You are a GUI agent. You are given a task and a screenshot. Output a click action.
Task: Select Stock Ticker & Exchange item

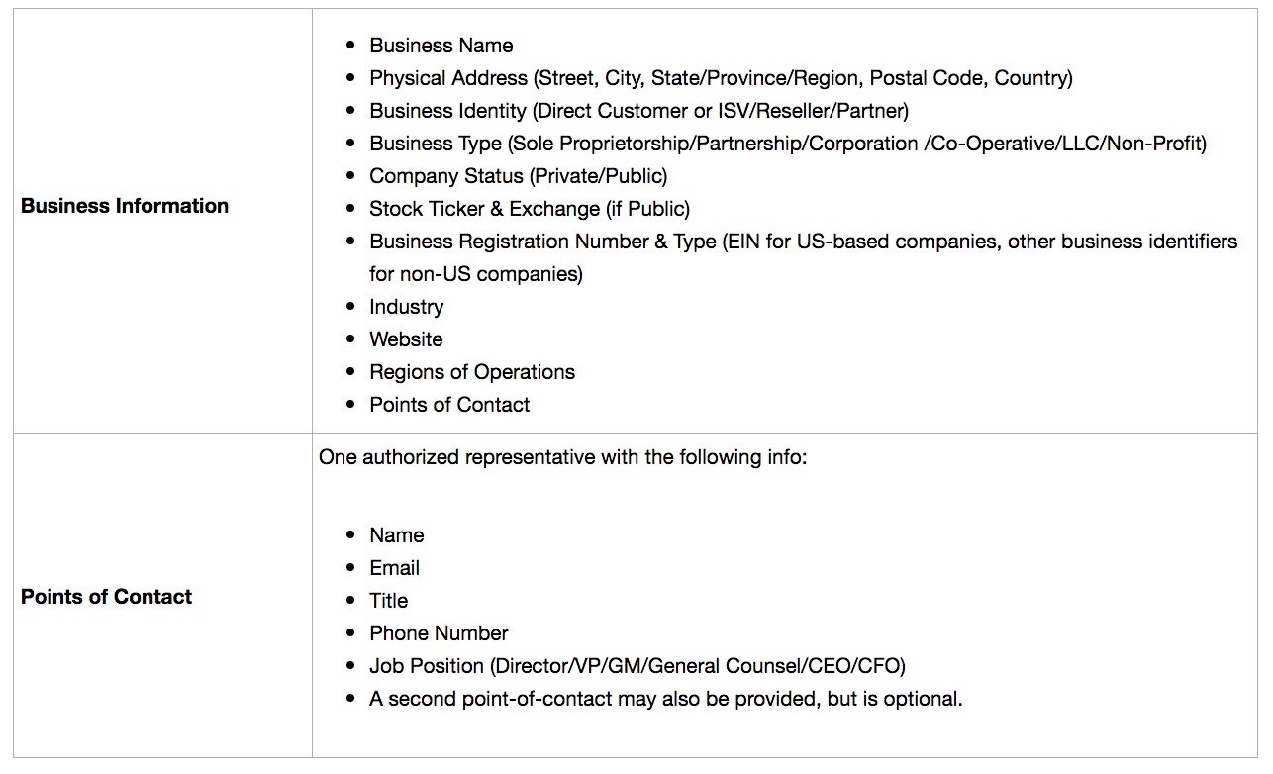click(530, 209)
